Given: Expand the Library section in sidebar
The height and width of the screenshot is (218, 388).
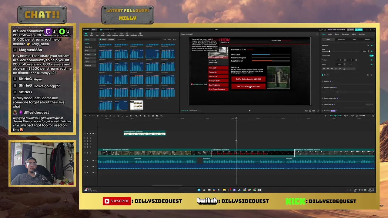Looking at the screenshot, I should point(90,62).
